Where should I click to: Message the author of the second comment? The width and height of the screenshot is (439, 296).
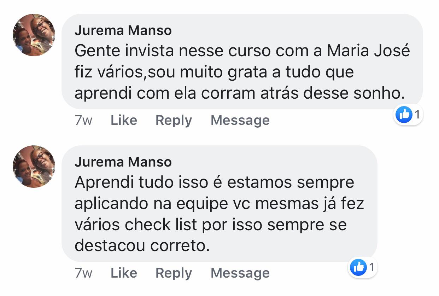point(240,274)
